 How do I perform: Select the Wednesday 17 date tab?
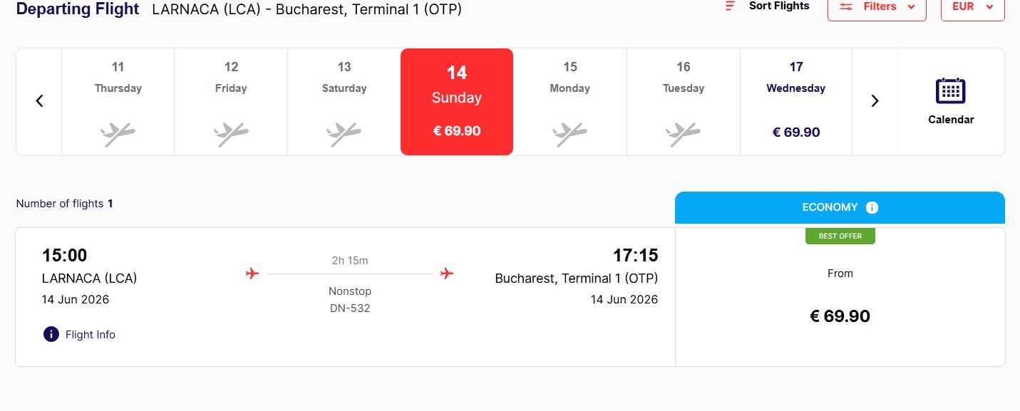coord(796,101)
